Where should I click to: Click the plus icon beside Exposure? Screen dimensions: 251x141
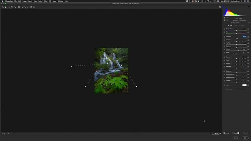tap(248, 37)
